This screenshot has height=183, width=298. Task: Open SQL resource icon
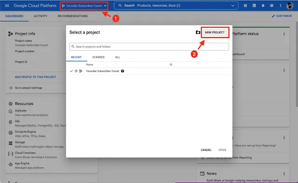tap(10, 122)
